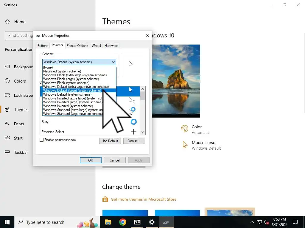Choose Windows Black (large) scheme
The image size is (305, 228).
click(79, 79)
